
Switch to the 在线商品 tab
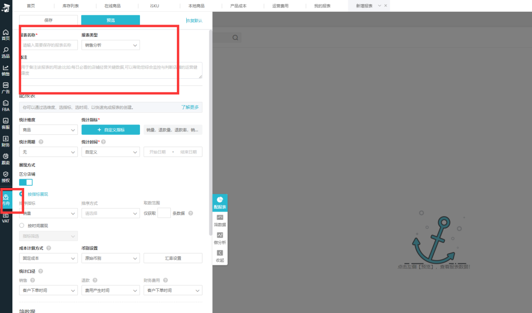(112, 6)
